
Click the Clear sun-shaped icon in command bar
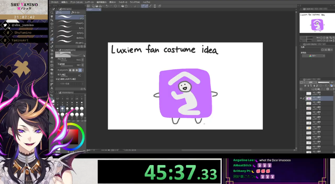tap(115, 6)
